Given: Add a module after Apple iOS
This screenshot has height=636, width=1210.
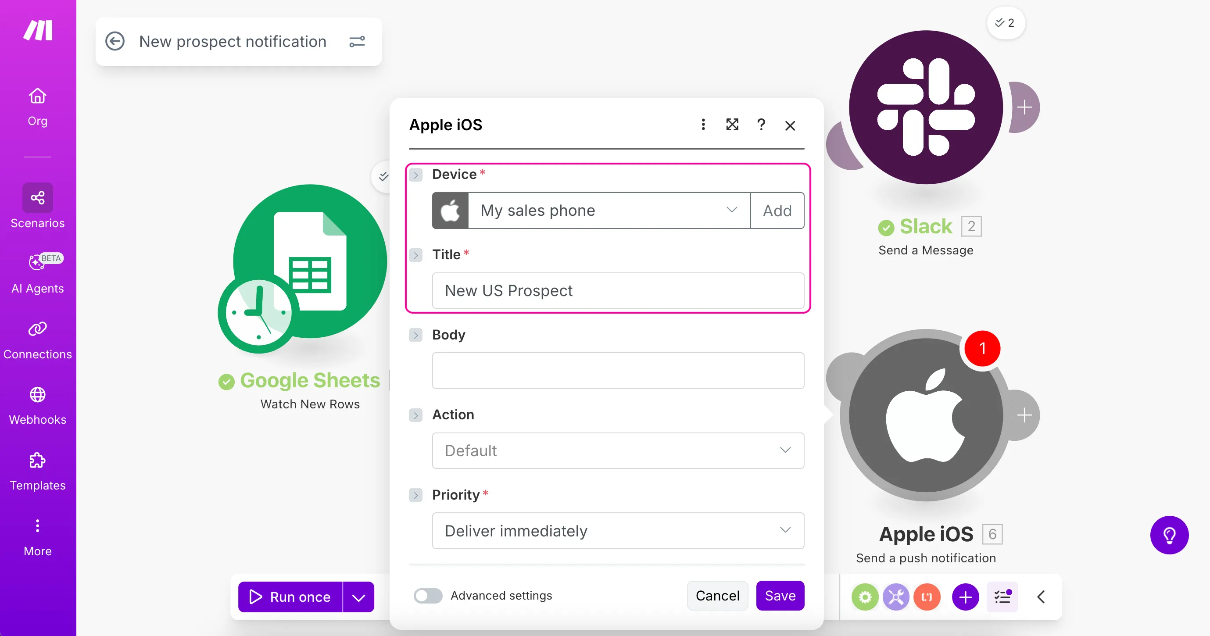Looking at the screenshot, I should pos(1024,415).
